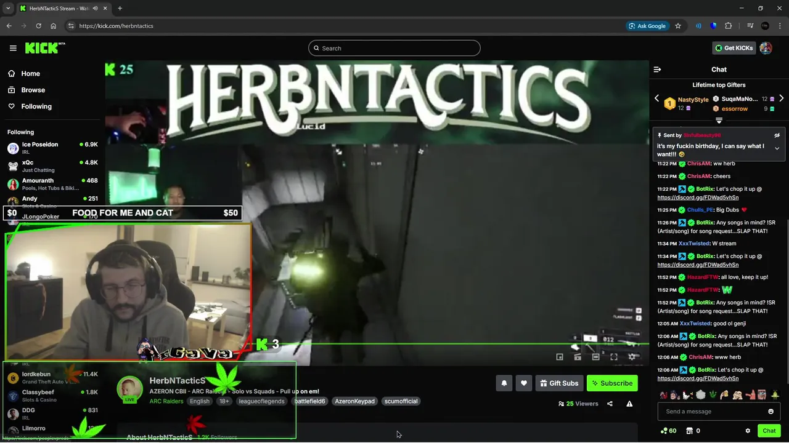The image size is (789, 443).
Task: Select the ARC Raiders category link
Action: [x=166, y=401]
